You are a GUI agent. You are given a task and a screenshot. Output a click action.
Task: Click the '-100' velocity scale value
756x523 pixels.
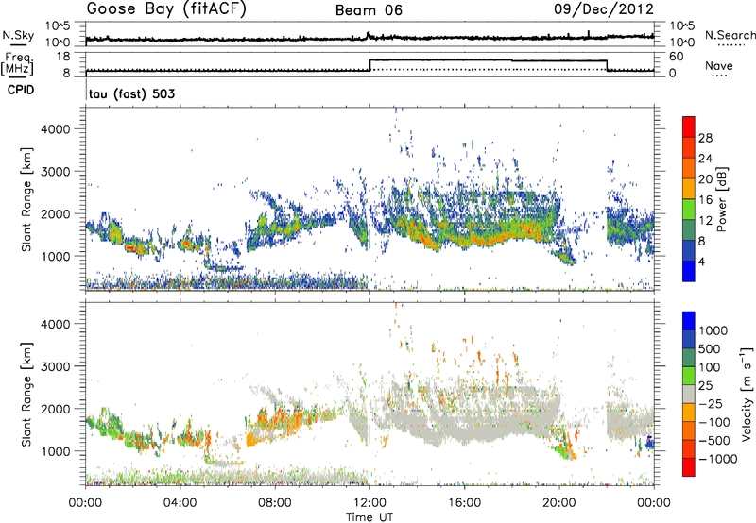(x=714, y=422)
